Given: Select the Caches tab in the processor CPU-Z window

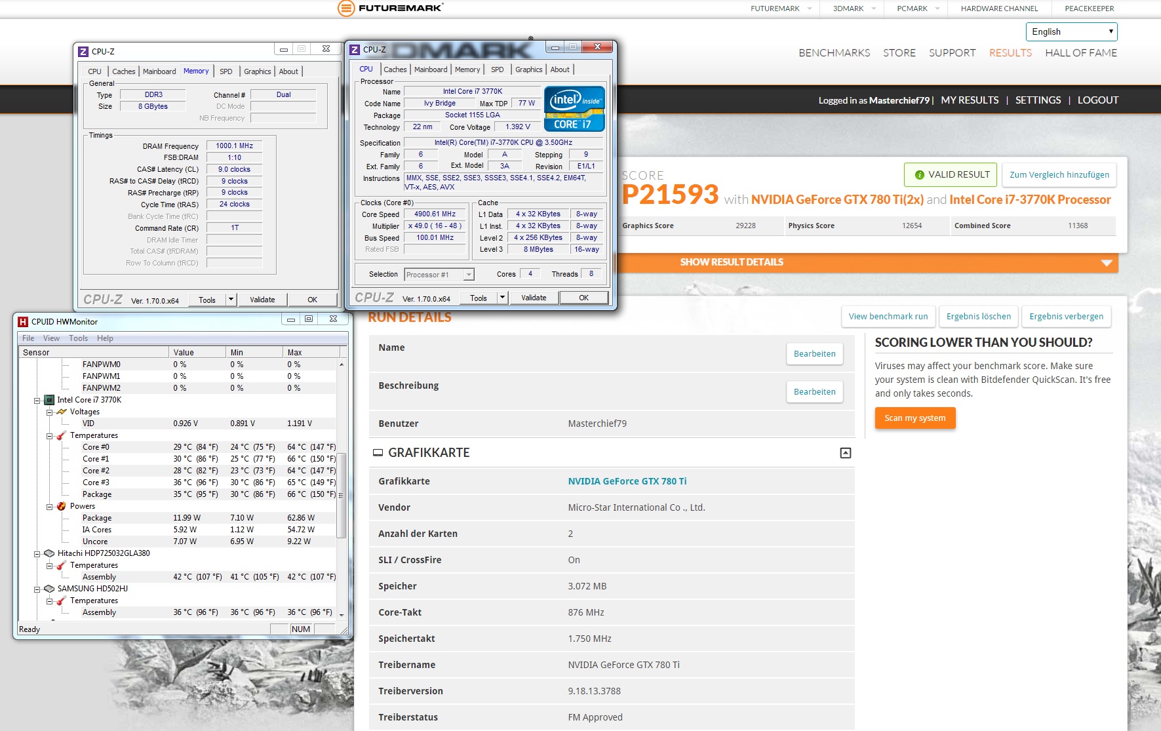Looking at the screenshot, I should pyautogui.click(x=395, y=69).
